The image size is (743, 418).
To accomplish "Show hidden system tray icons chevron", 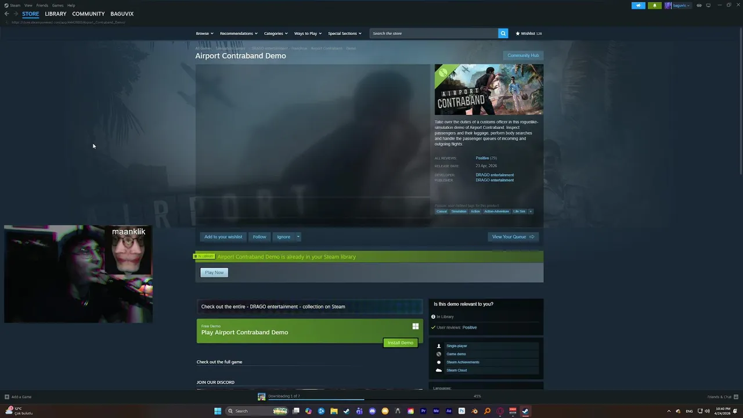I will coord(669,411).
